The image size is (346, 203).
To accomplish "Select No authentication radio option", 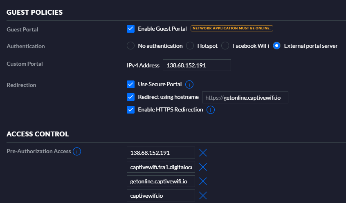I will pos(131,46).
